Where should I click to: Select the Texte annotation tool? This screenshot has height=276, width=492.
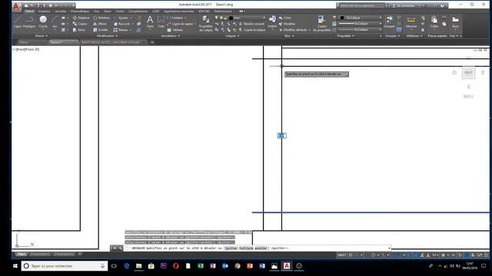click(x=150, y=22)
